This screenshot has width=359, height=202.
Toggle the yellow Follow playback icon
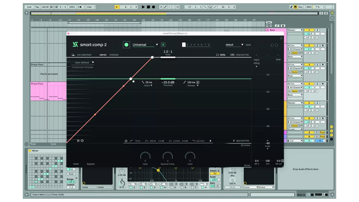(x=117, y=7)
